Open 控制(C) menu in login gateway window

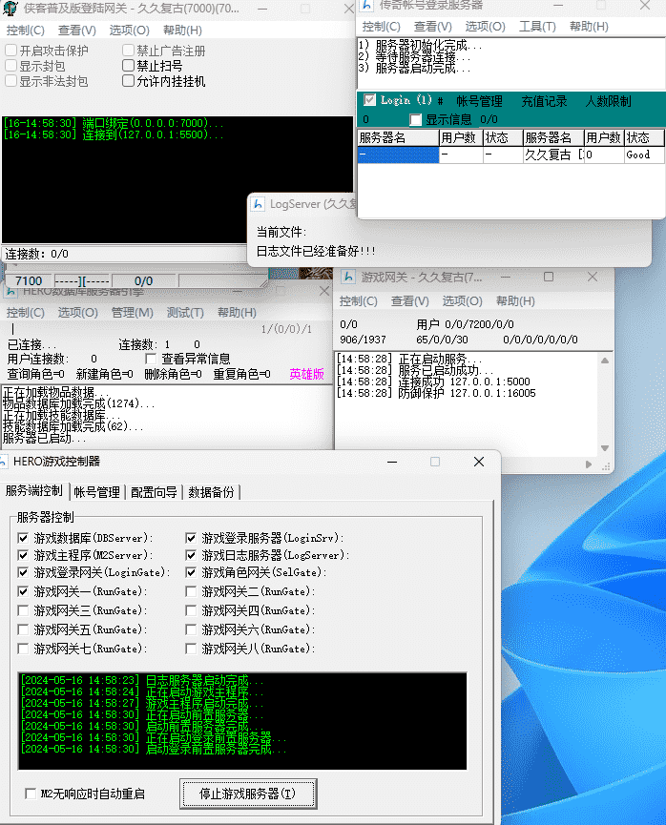tap(25, 31)
